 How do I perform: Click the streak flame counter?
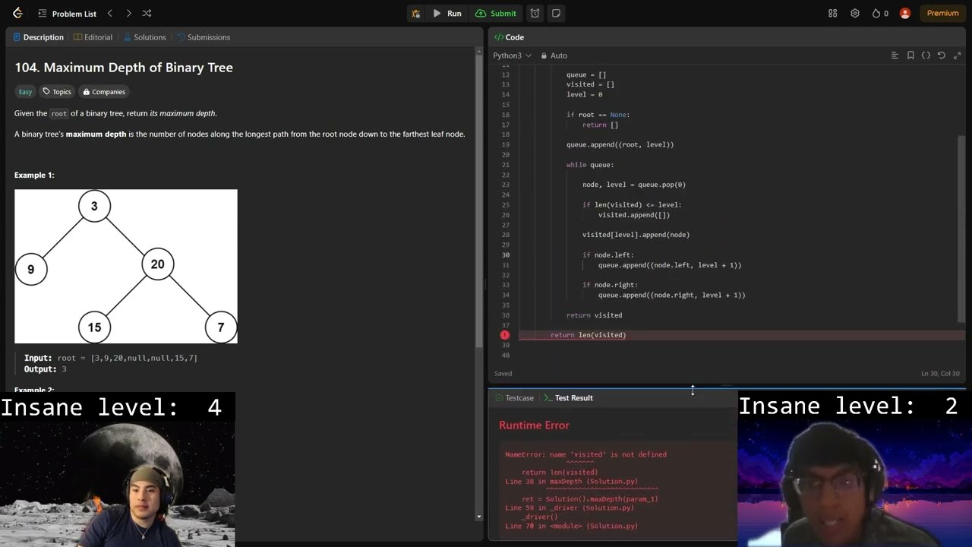[x=880, y=13]
